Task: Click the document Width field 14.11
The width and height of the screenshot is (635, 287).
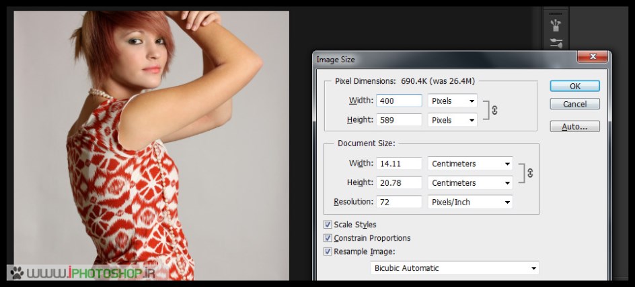Action: [x=399, y=164]
